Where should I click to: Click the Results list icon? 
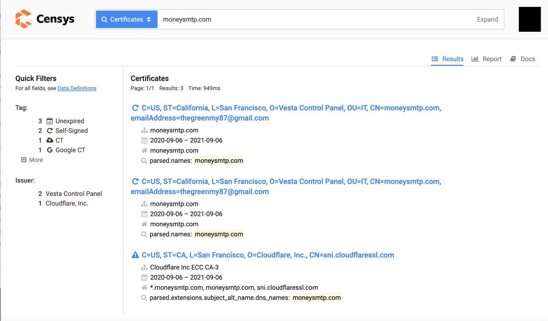(x=435, y=59)
